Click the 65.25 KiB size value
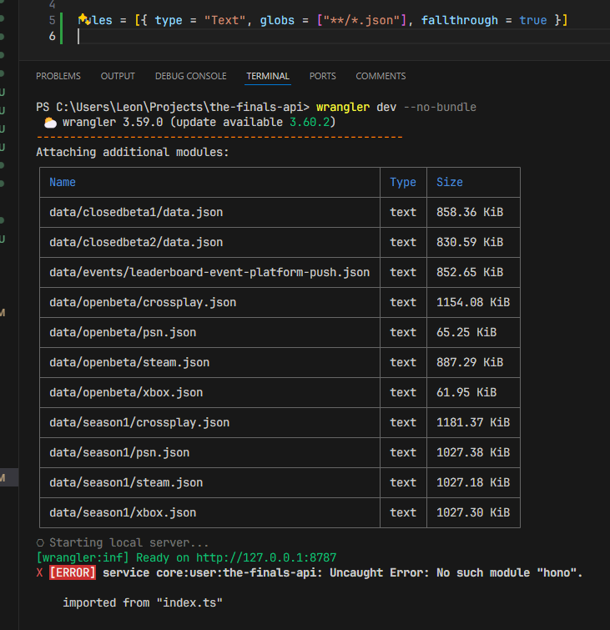 pyautogui.click(x=466, y=332)
